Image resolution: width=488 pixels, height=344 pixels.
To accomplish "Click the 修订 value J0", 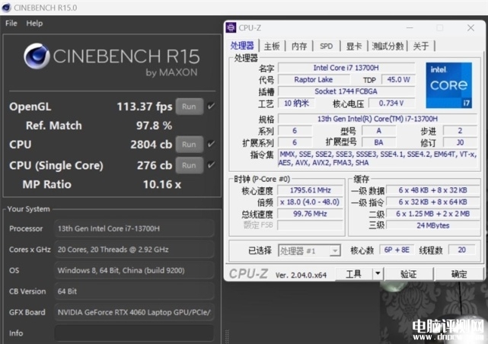I will point(460,142).
